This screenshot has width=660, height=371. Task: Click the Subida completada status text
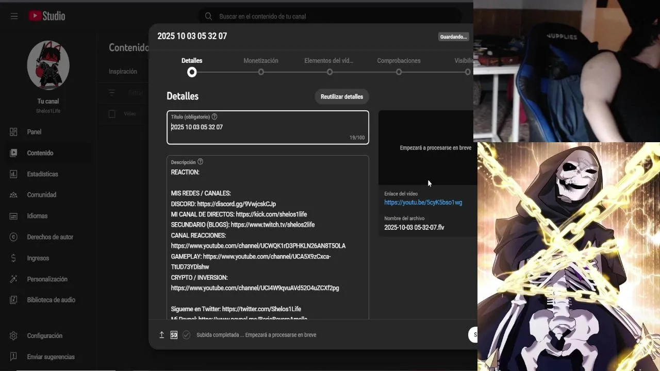coord(256,335)
